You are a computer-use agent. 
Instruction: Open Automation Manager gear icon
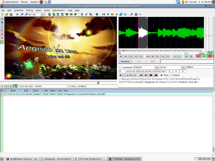[x=97, y=14]
